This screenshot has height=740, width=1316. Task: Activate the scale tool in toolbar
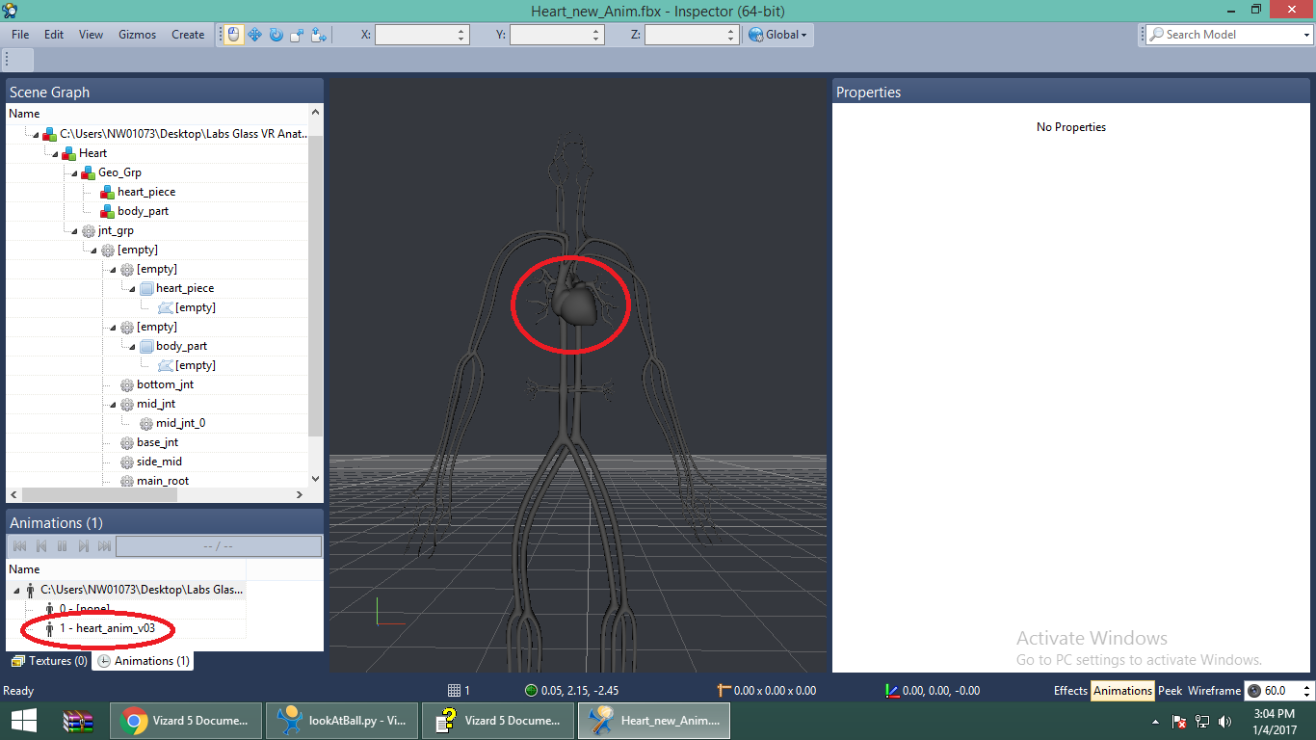point(296,35)
